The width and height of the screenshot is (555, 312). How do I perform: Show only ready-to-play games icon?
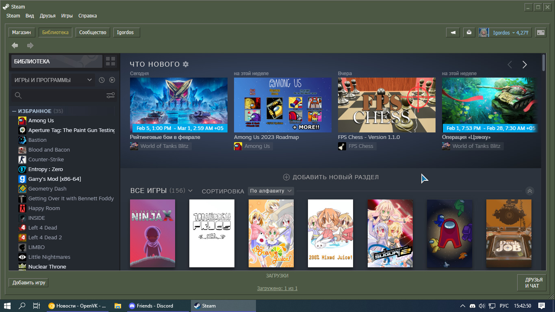click(x=112, y=80)
